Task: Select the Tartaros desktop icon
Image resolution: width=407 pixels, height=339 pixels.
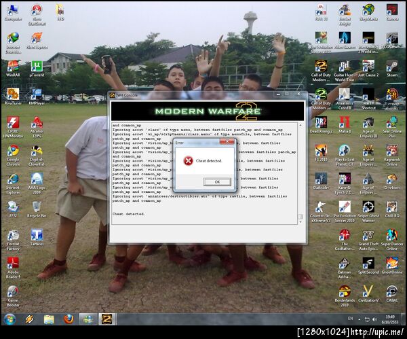Action: [x=37, y=237]
